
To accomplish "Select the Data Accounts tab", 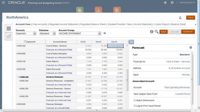I will coord(40,24).
